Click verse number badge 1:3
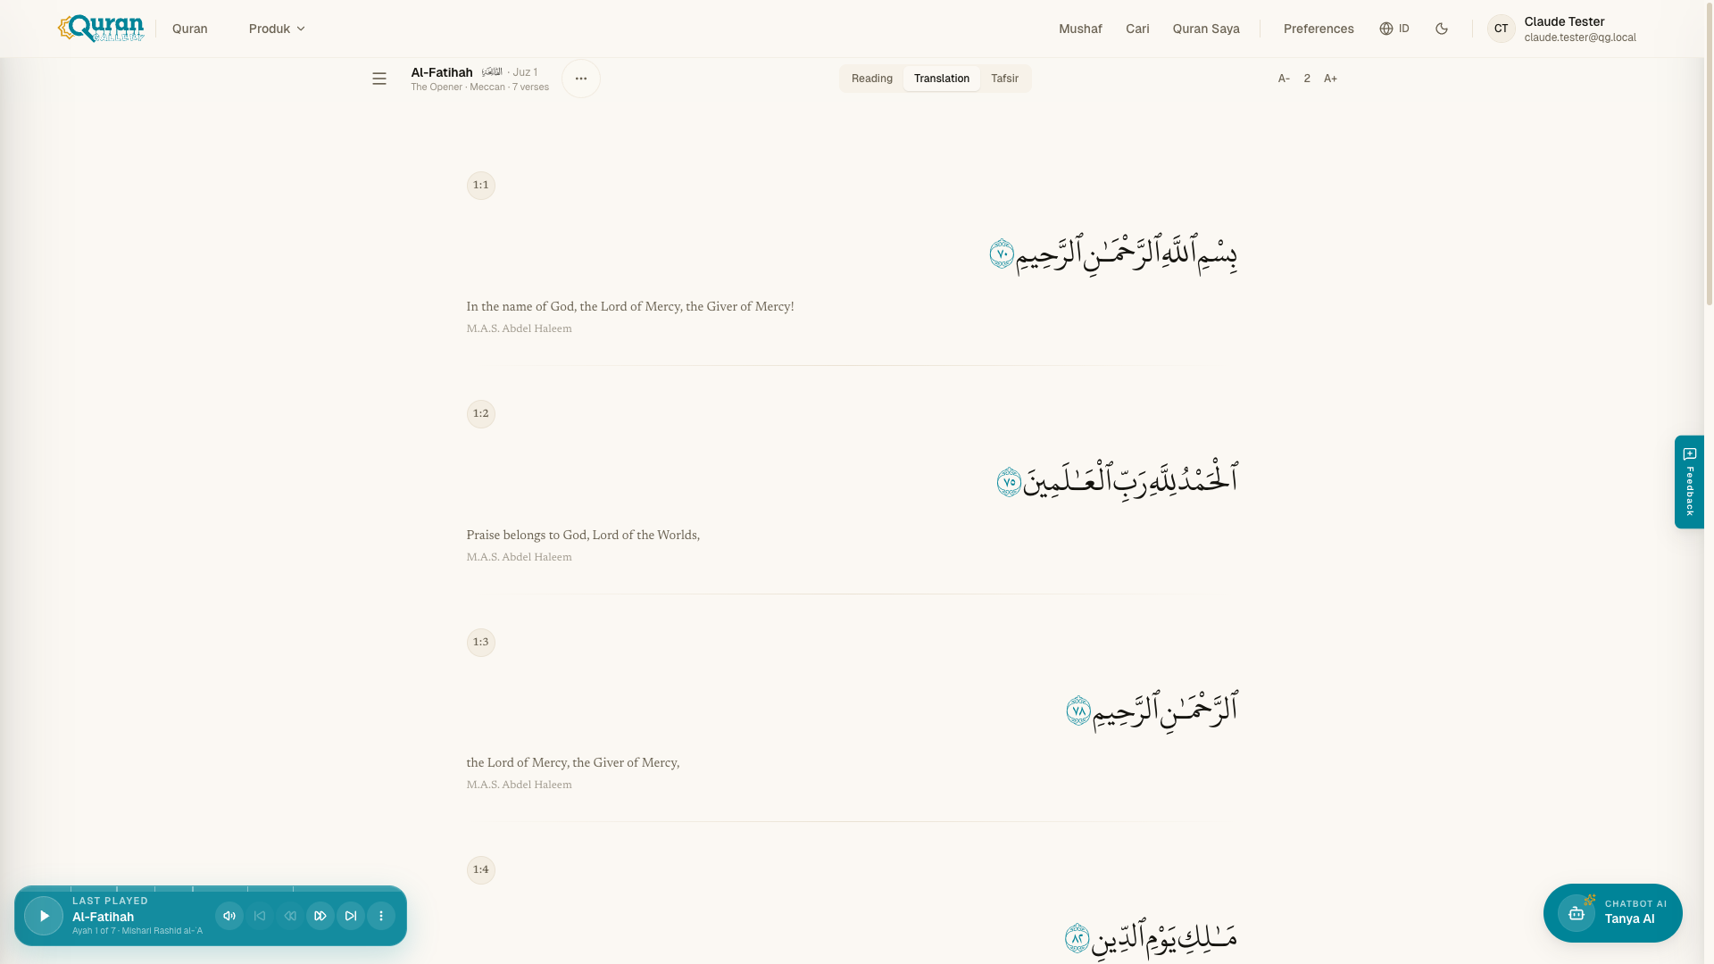This screenshot has width=1714, height=964. (481, 643)
